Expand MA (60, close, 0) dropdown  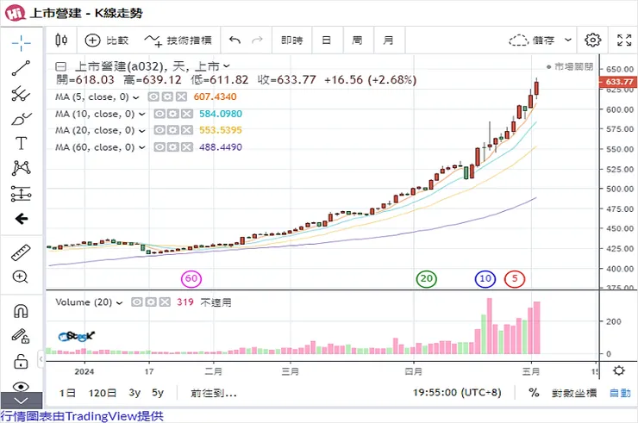coord(141,147)
